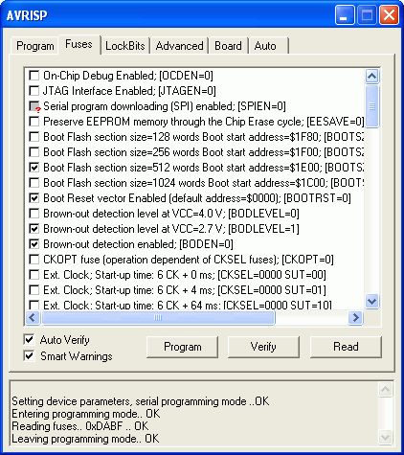Click the Program button under the fuse list

point(182,347)
